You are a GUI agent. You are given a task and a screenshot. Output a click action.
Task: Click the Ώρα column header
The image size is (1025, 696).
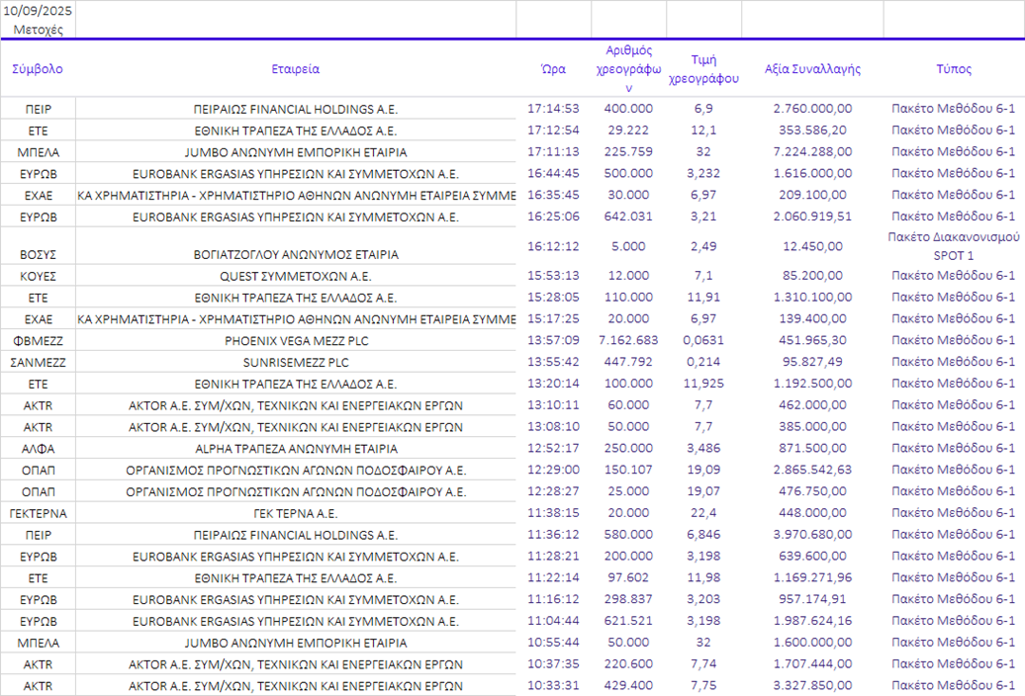[x=553, y=69]
